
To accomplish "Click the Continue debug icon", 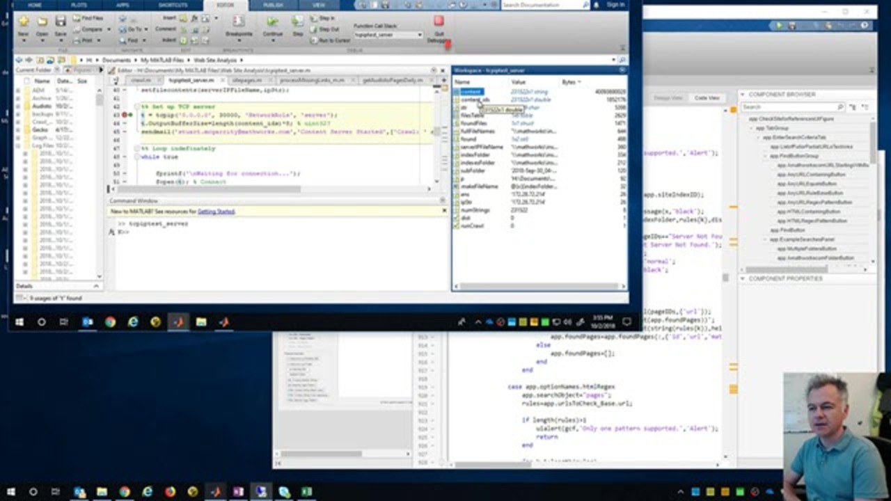I will (x=272, y=23).
